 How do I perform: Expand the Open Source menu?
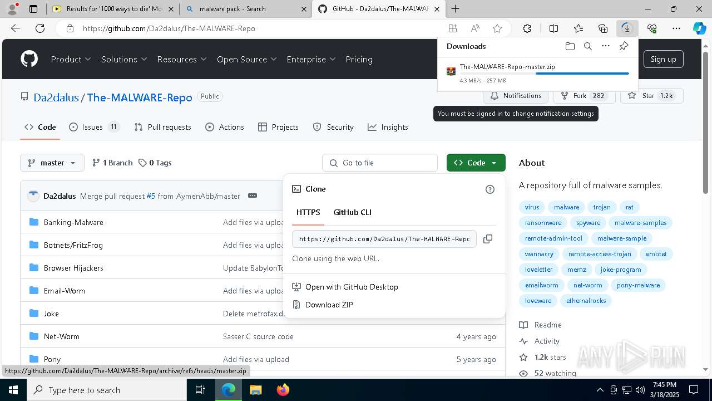click(247, 59)
